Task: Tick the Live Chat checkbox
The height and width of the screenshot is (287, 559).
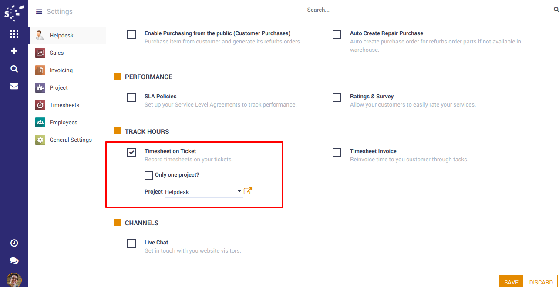Action: pos(131,243)
